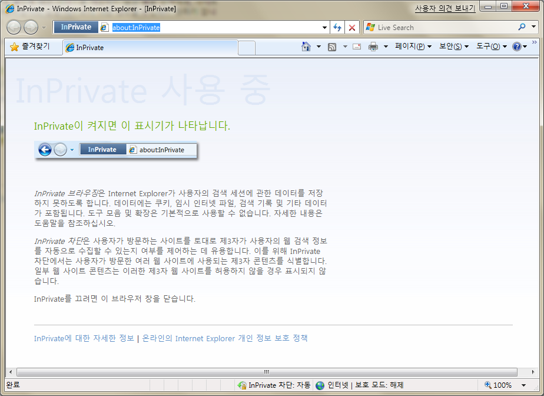Screen dimensions: 544x396
Task: Open InPrivate에 대한 자세한 정보 link
Action: tap(84, 338)
